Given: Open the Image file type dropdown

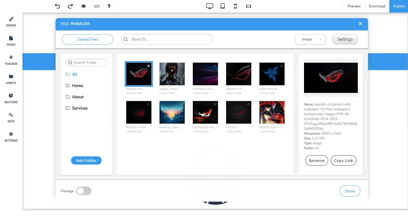Looking at the screenshot, I should pyautogui.click(x=310, y=39).
